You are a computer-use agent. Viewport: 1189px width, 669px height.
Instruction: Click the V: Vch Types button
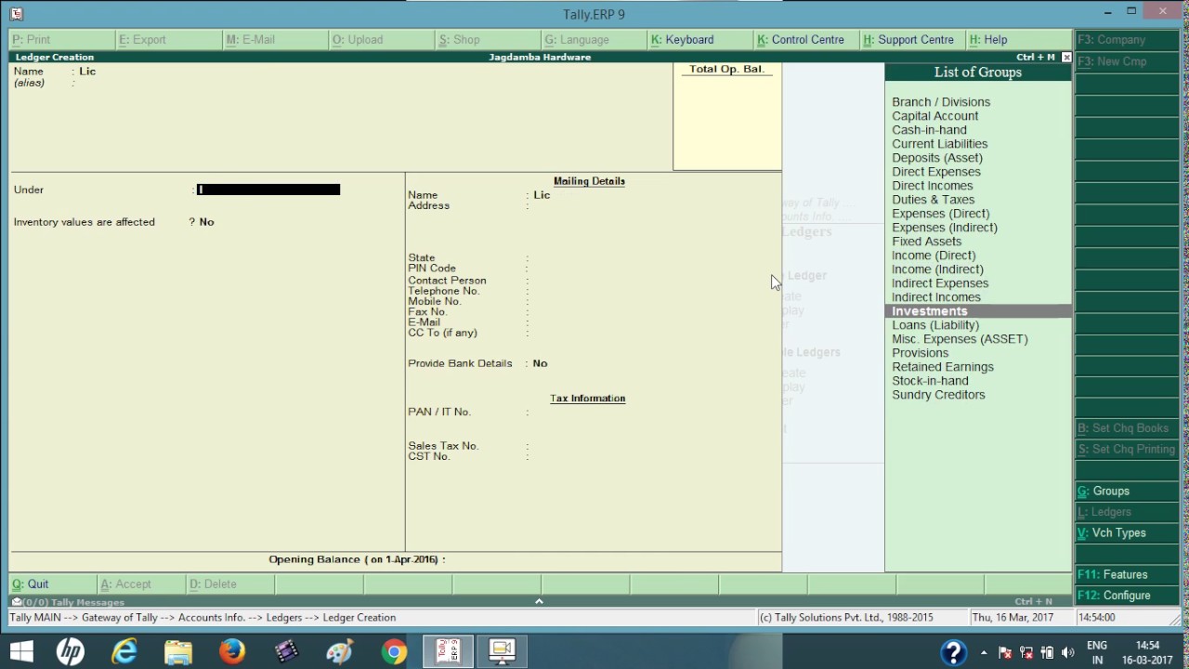point(1127,533)
